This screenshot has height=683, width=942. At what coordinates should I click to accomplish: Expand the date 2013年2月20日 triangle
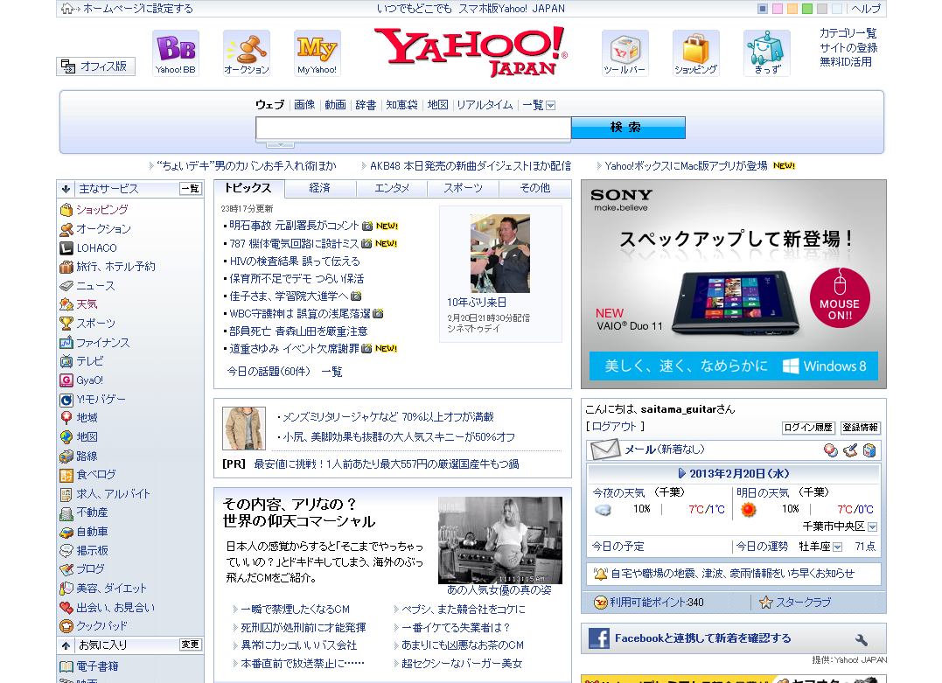pyautogui.click(x=682, y=473)
